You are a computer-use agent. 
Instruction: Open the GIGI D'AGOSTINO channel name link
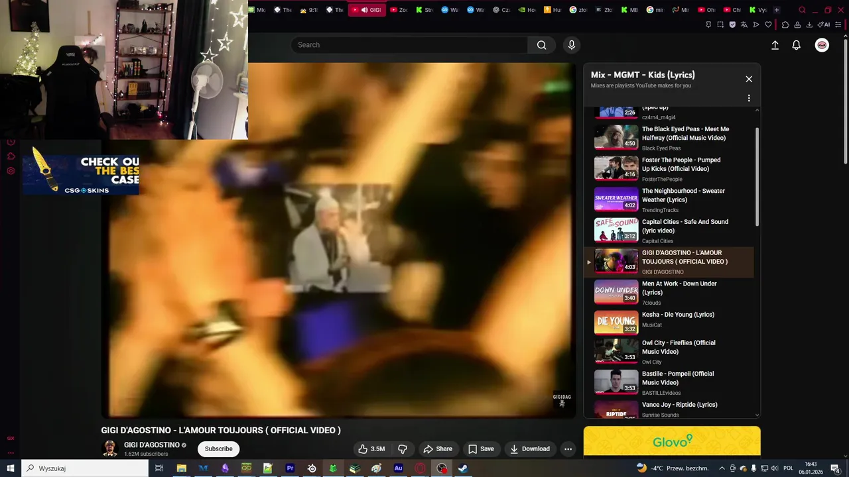pyautogui.click(x=152, y=445)
